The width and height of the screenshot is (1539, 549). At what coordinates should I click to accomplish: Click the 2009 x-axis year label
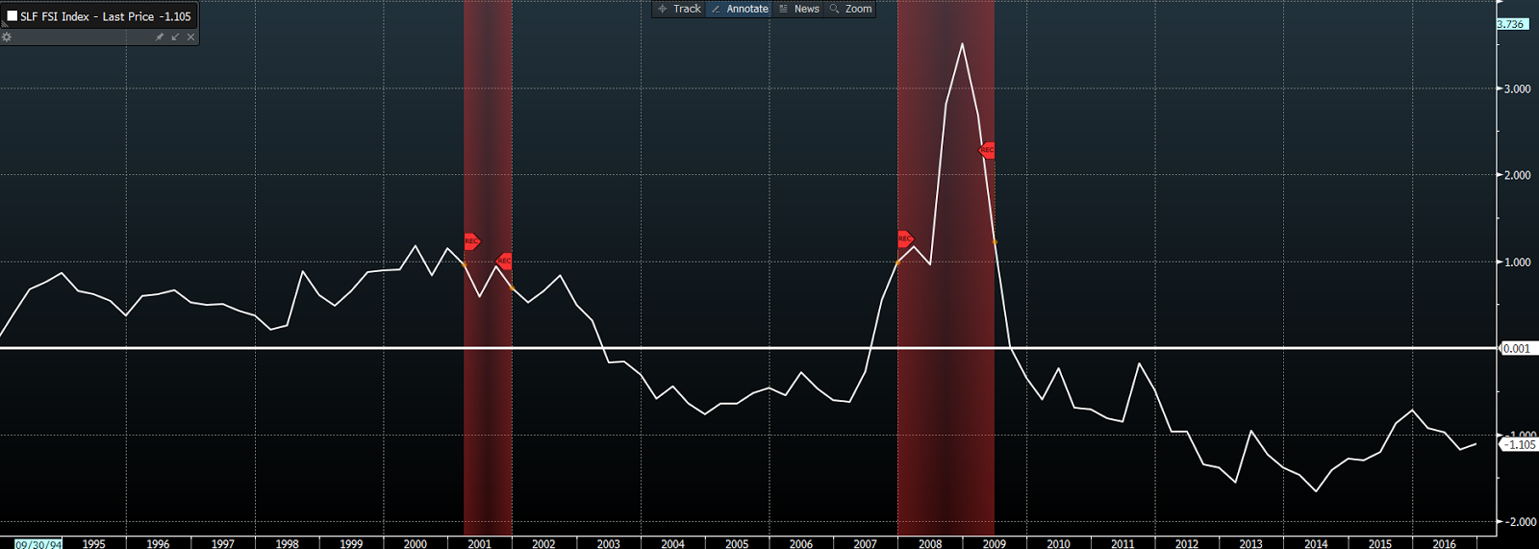click(995, 543)
